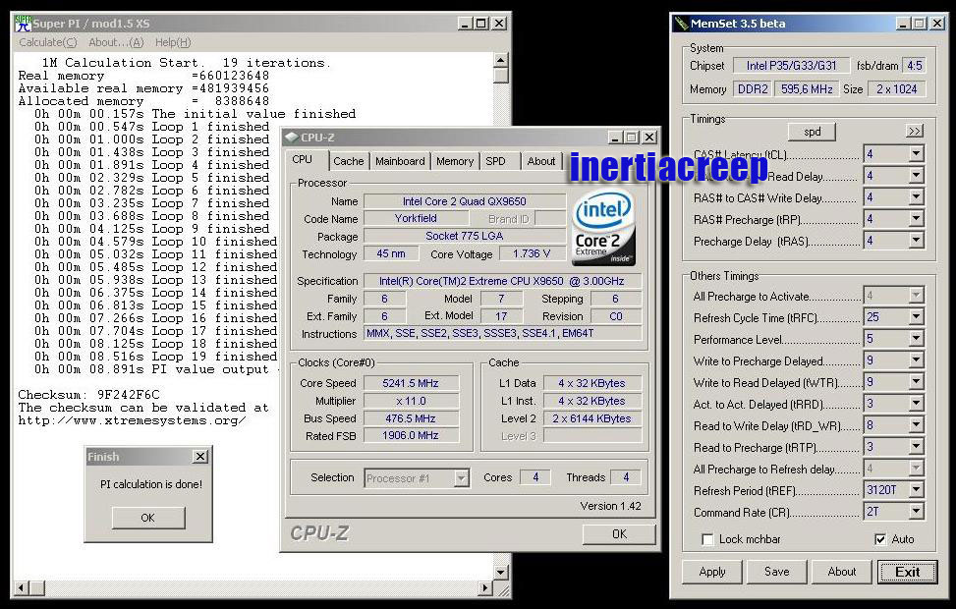Click the Level 2 cache value 2 x 6144 KBytes
Viewport: 956px width, 609px height.
pyautogui.click(x=592, y=418)
